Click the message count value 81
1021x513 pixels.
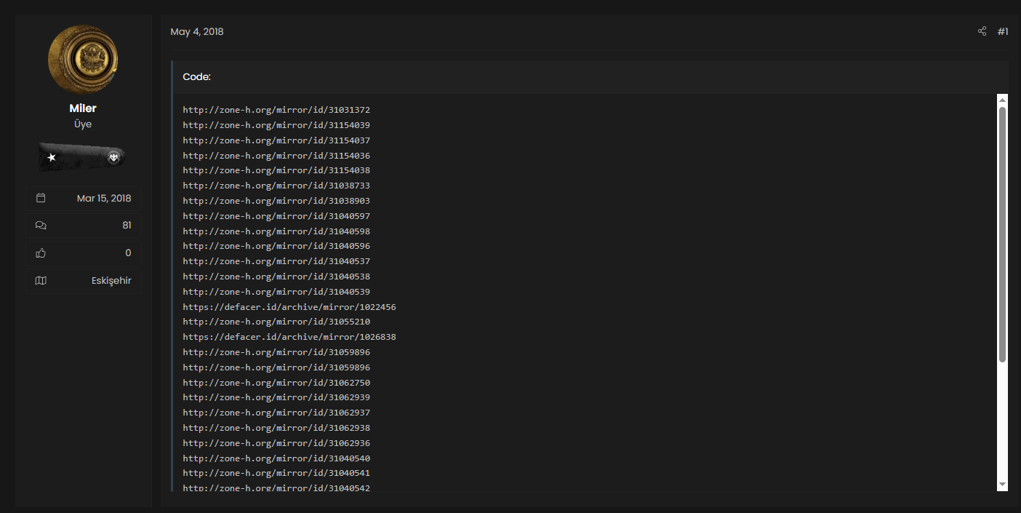tap(127, 226)
